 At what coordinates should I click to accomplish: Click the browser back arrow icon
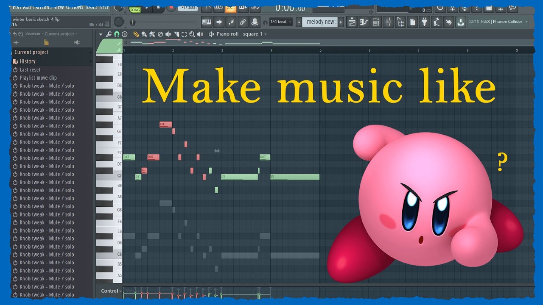click(14, 34)
